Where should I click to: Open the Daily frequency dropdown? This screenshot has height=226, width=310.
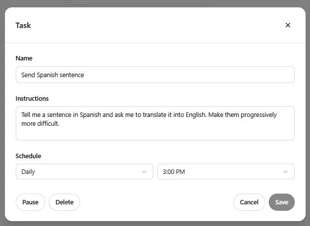84,171
